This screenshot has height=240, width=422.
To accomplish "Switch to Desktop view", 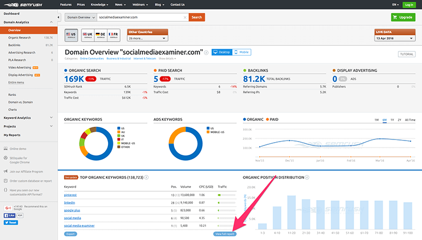I will pyautogui.click(x=222, y=52).
